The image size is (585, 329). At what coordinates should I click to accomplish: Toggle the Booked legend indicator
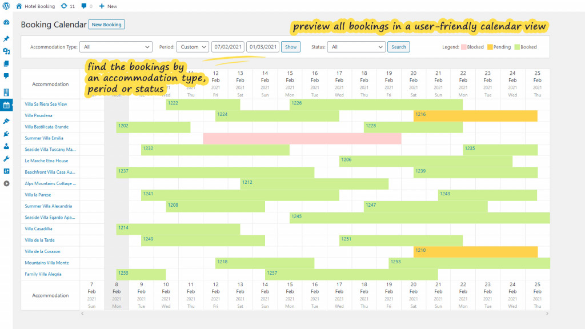[518, 47]
